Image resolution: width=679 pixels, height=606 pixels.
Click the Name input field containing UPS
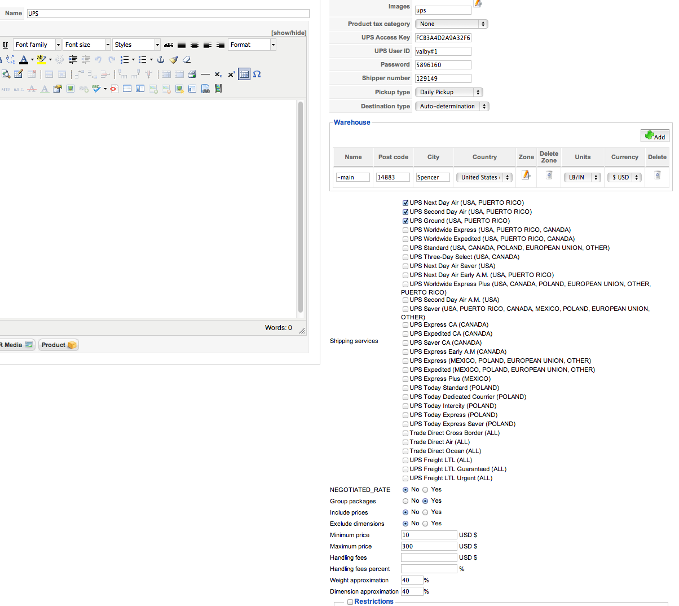(x=168, y=14)
